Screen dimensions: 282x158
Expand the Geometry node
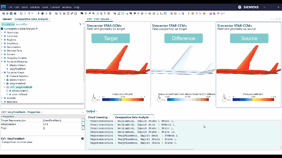click(2, 33)
